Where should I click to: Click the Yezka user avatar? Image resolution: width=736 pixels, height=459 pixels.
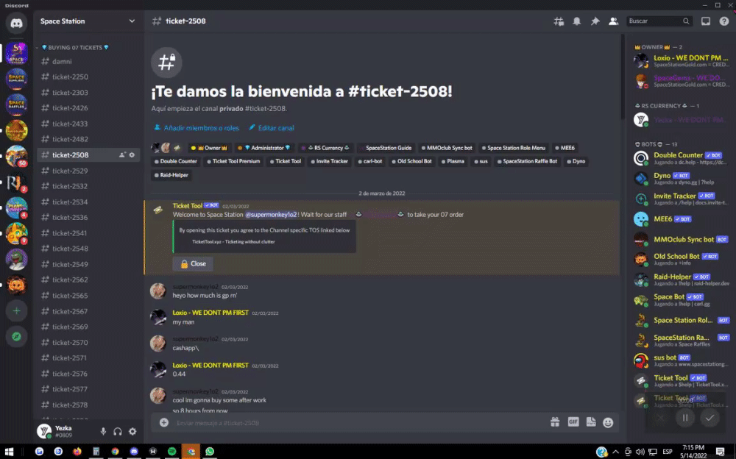pos(44,431)
